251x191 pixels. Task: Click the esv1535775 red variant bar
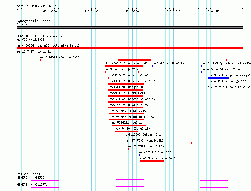click(152, 161)
